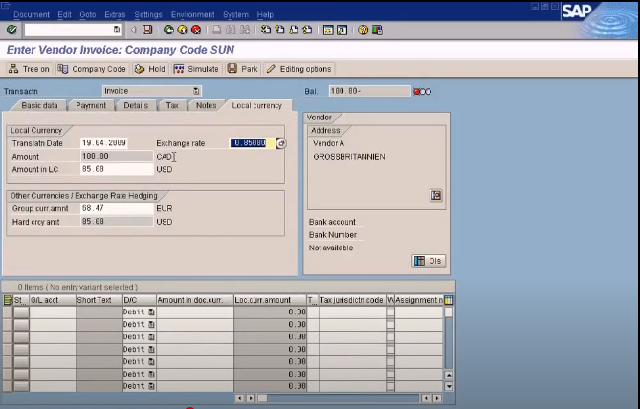Open the Edit menu
640x409 pixels.
[x=64, y=14]
